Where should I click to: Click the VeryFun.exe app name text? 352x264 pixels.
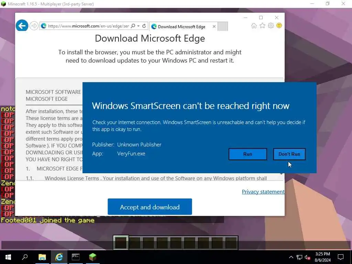coord(131,154)
